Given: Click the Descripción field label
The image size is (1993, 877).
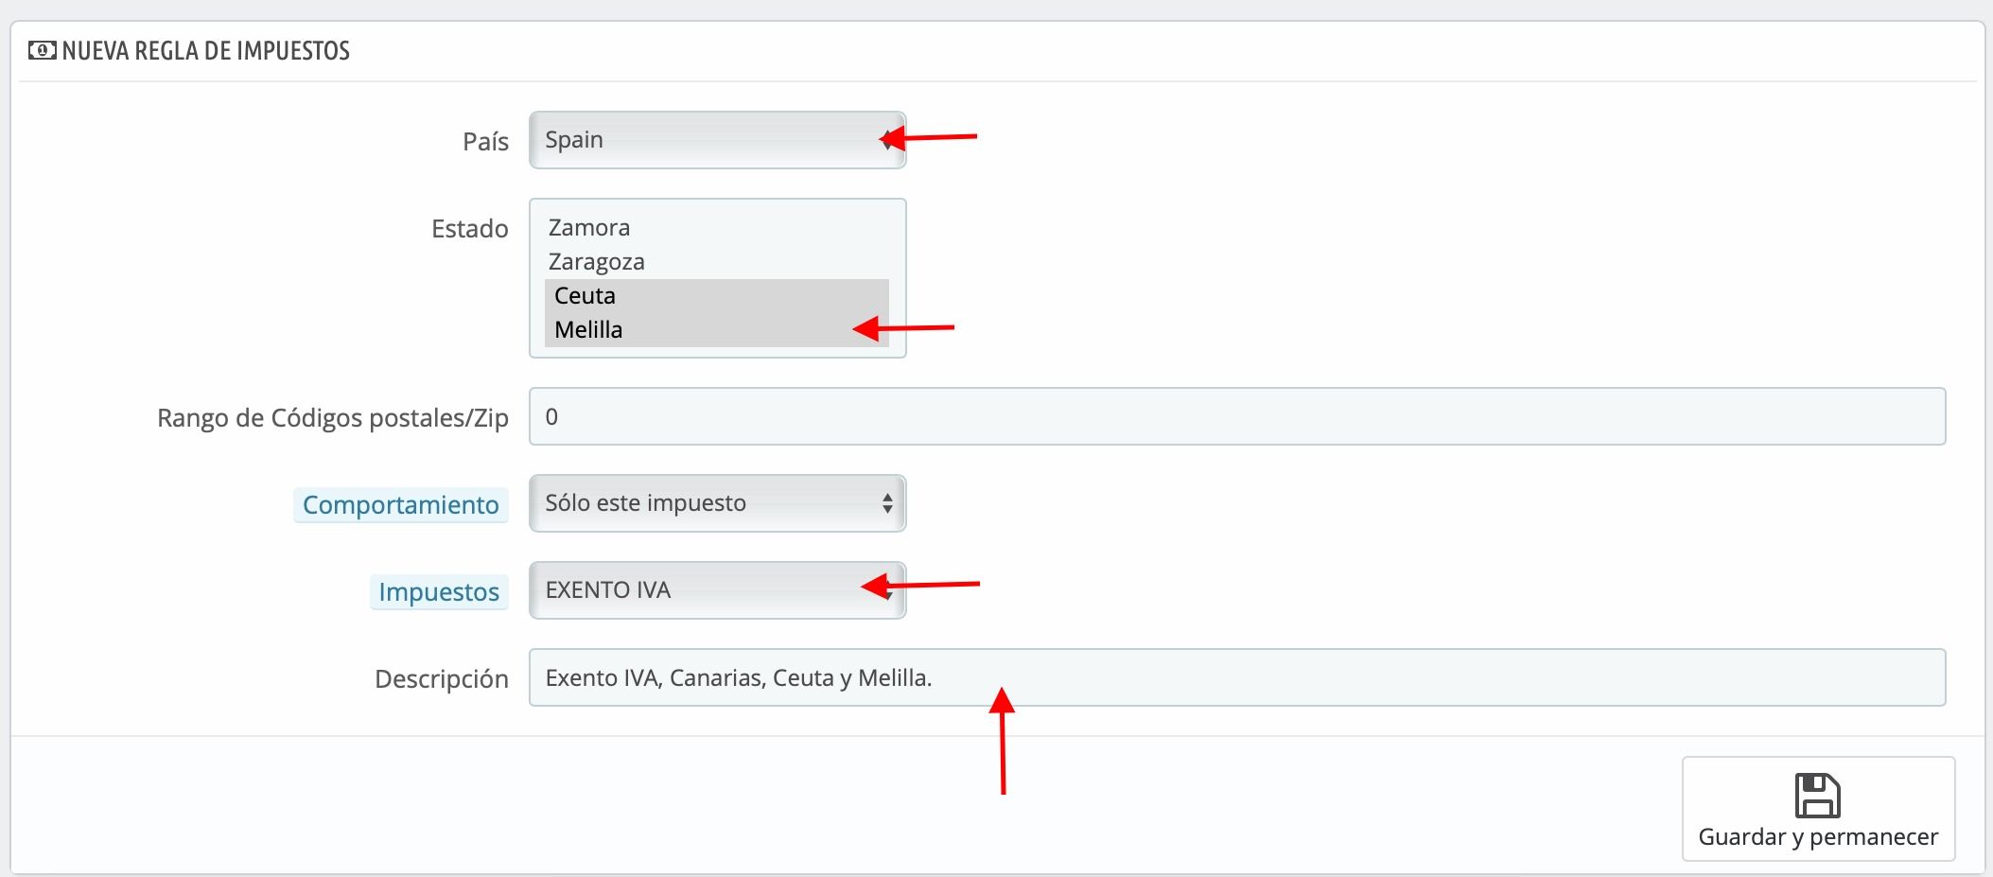Looking at the screenshot, I should pos(442,679).
